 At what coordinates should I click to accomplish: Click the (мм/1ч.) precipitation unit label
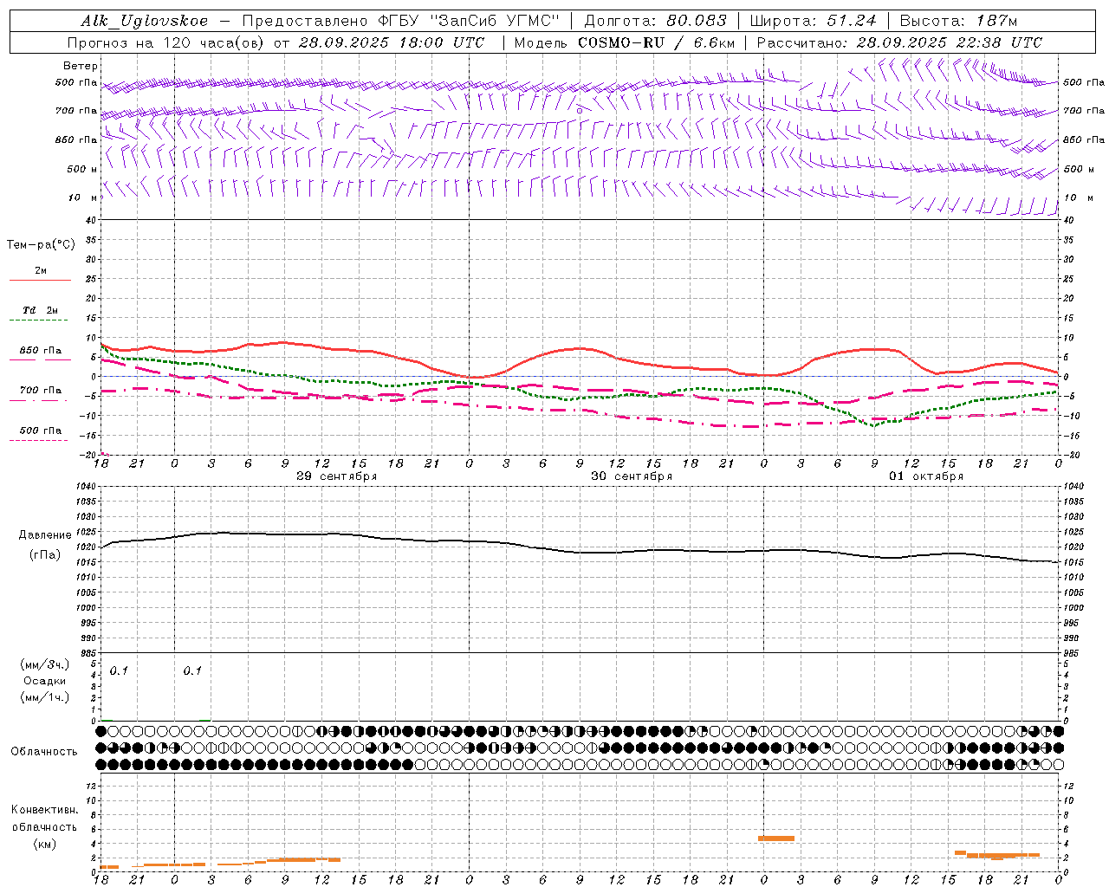click(x=45, y=697)
